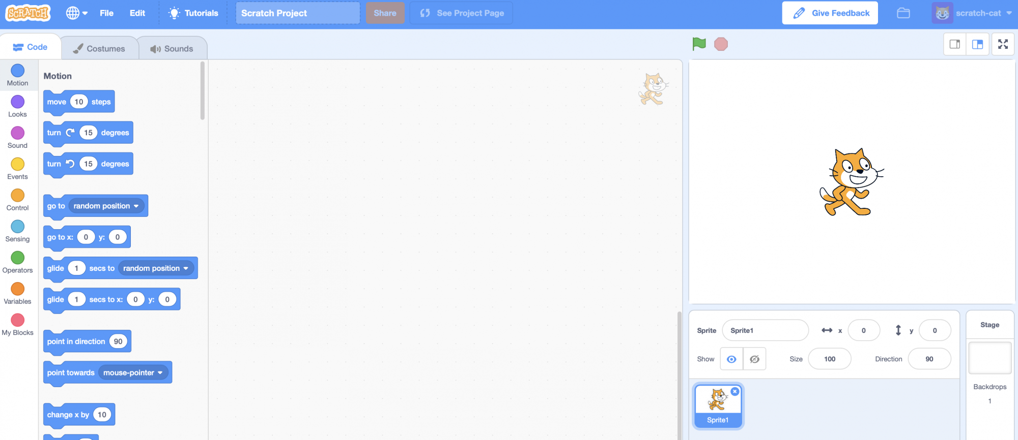Screen dimensions: 1018x440
Task: Open the language globe dropdown
Action: pos(77,13)
